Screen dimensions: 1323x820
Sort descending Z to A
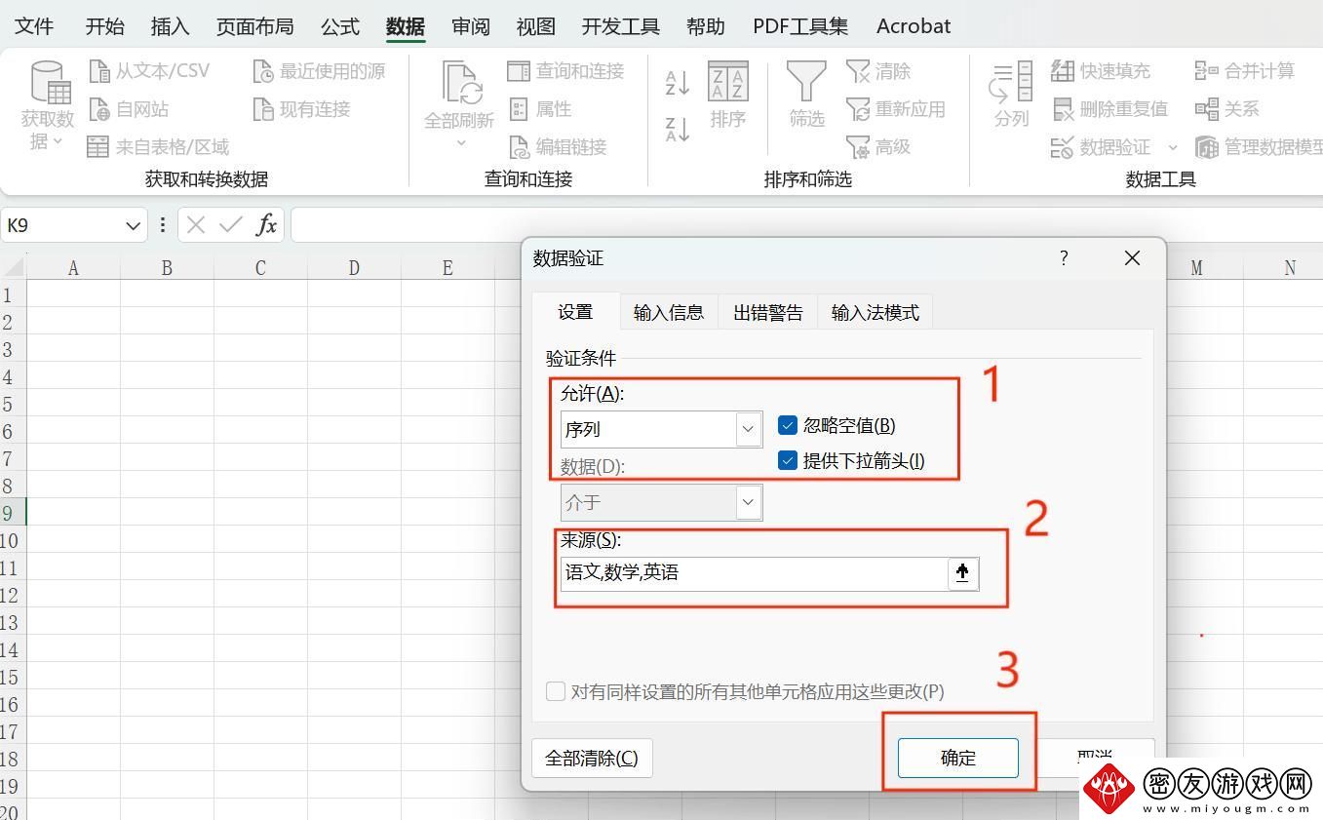tap(678, 129)
